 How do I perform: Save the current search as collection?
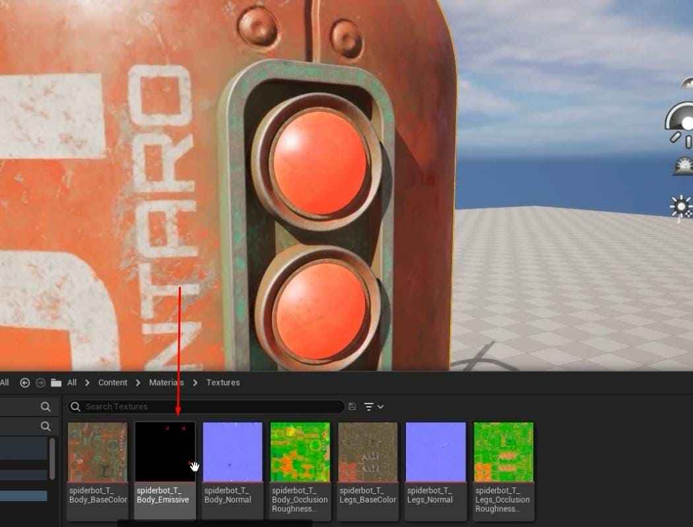(352, 406)
